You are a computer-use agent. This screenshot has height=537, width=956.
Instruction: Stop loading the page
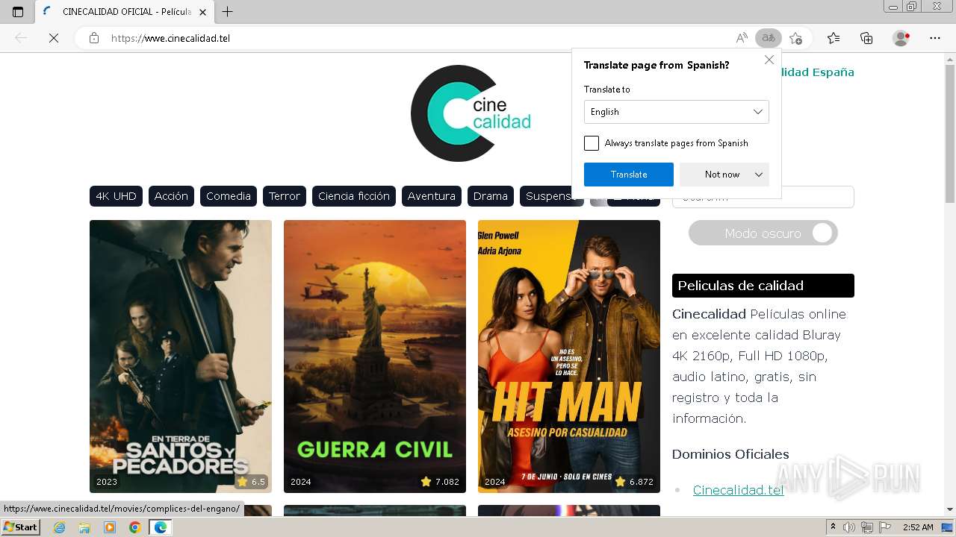pyautogui.click(x=54, y=38)
